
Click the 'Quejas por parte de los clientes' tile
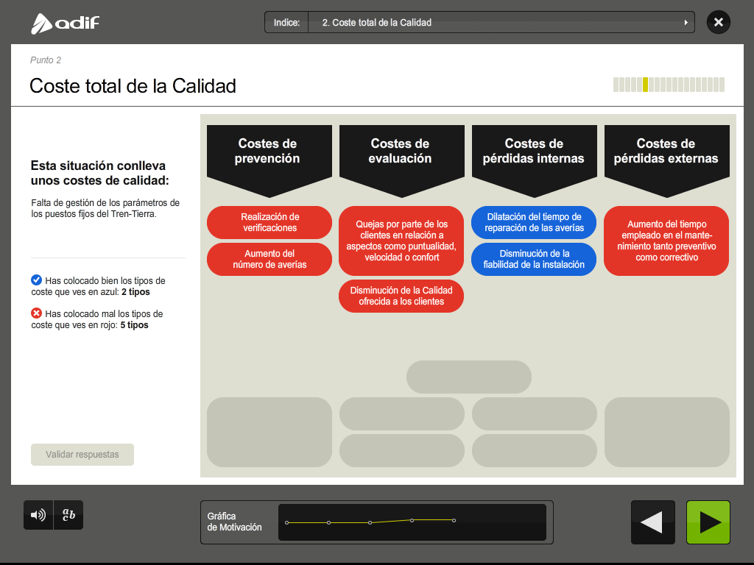pos(401,241)
